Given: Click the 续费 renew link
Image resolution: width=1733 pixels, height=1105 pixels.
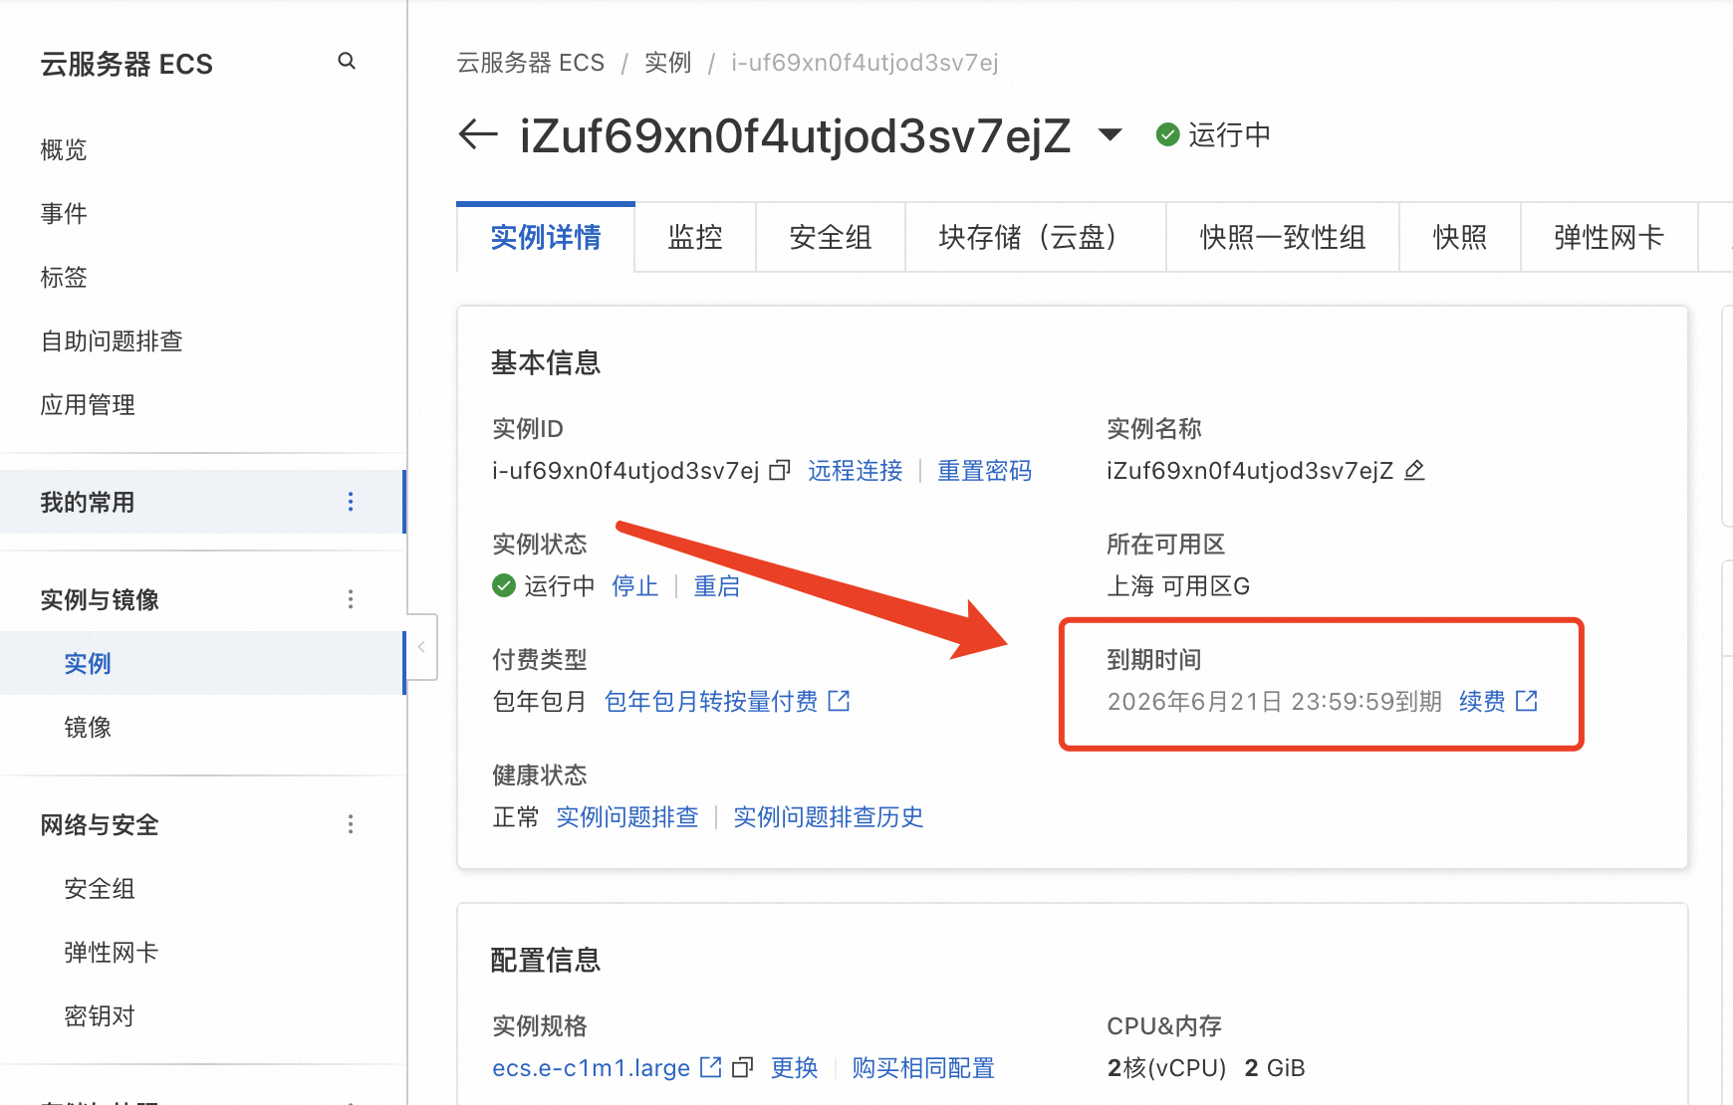Looking at the screenshot, I should click(x=1482, y=701).
